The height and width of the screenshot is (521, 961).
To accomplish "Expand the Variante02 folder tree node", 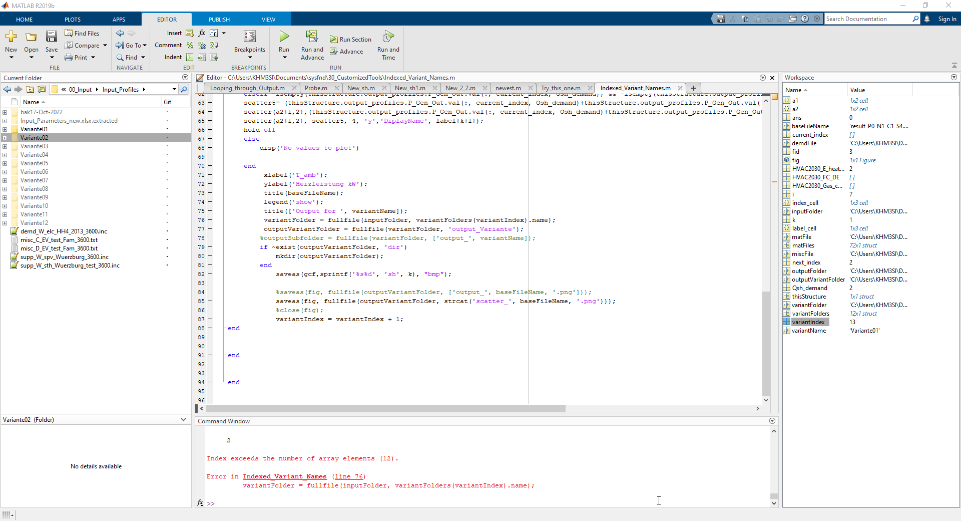I will point(5,138).
